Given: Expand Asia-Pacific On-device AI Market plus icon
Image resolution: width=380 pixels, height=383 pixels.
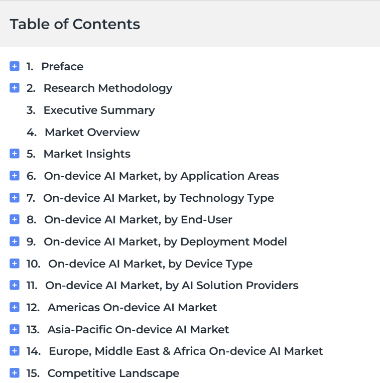Looking at the screenshot, I should point(15,329).
